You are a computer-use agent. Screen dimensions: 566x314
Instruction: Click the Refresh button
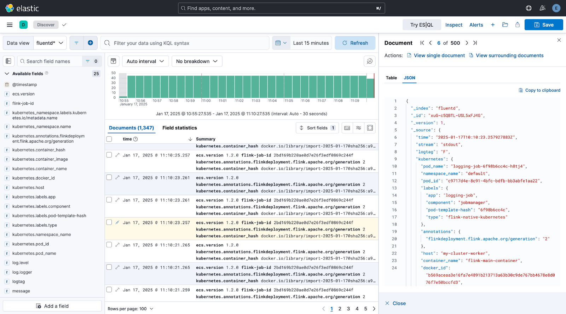(x=355, y=43)
